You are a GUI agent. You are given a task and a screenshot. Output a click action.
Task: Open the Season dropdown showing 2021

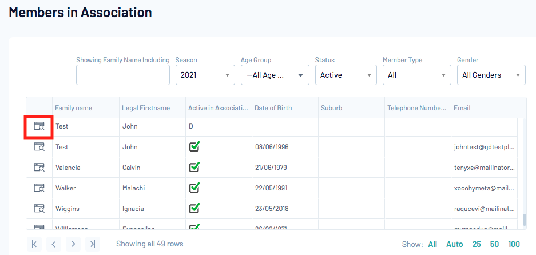tap(205, 75)
